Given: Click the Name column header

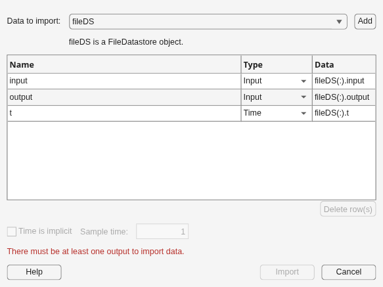Looking at the screenshot, I should [124, 64].
